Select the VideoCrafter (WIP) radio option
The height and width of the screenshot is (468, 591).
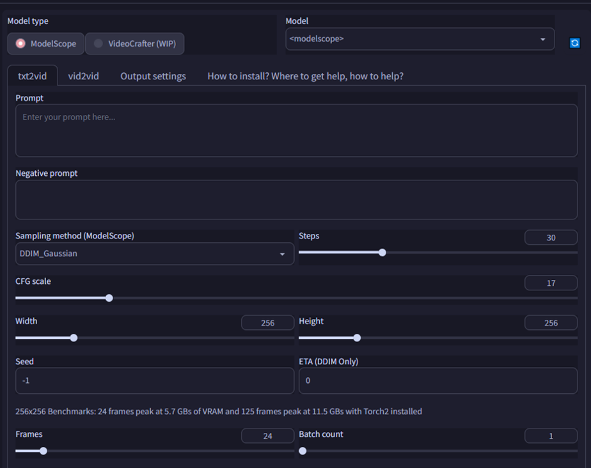[x=98, y=43]
